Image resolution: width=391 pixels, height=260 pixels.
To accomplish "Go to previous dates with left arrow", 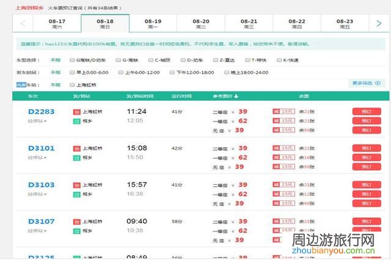I will point(23,24).
